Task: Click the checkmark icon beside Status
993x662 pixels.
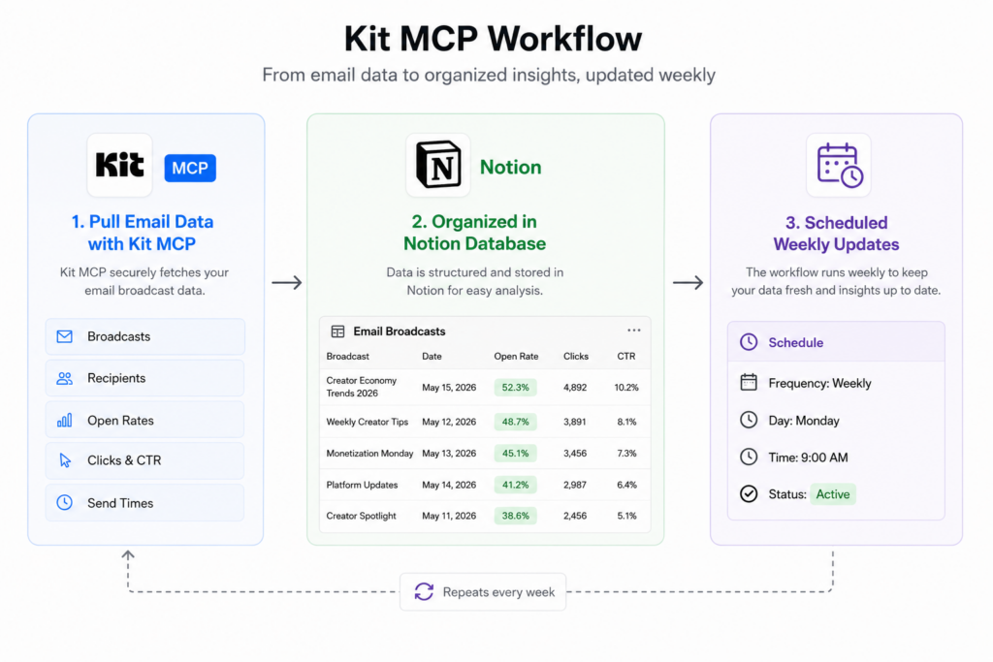Action: [x=749, y=493]
